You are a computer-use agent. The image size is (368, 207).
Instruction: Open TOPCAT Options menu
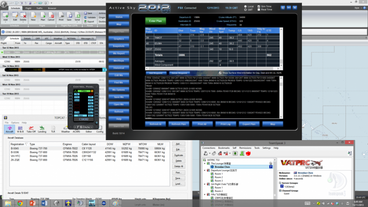click(x=15, y=122)
